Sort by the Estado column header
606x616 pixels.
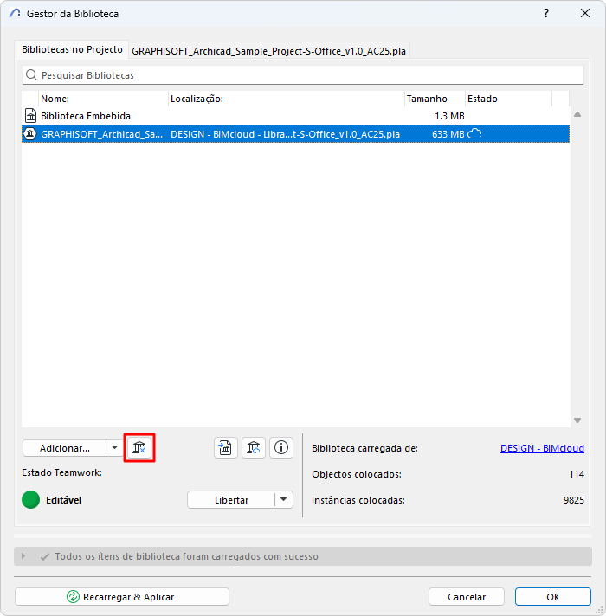click(508, 99)
